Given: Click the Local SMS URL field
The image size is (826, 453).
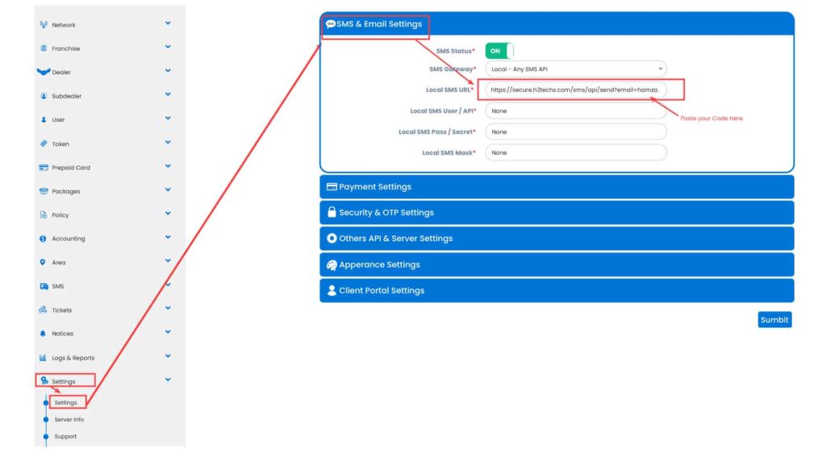Looking at the screenshot, I should click(x=576, y=89).
